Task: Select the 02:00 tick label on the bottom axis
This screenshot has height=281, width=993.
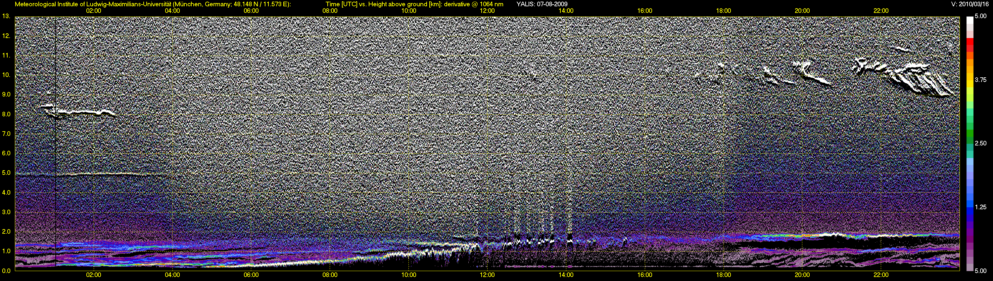Action: coord(94,275)
